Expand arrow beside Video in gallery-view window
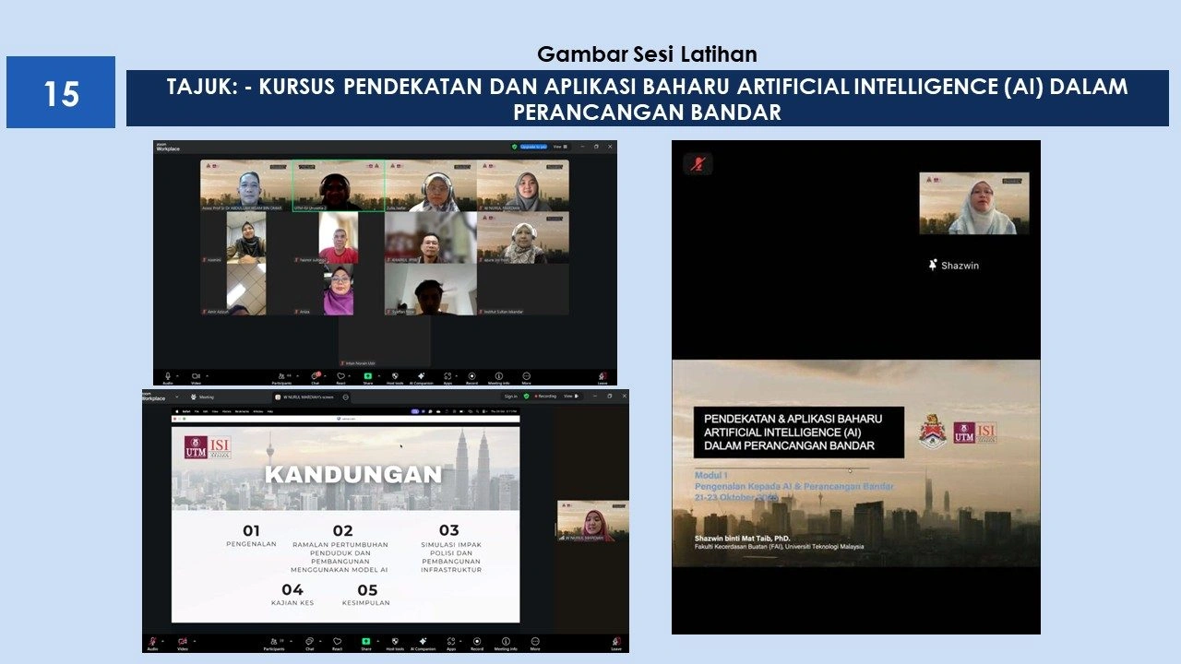1181x664 pixels. 207,375
